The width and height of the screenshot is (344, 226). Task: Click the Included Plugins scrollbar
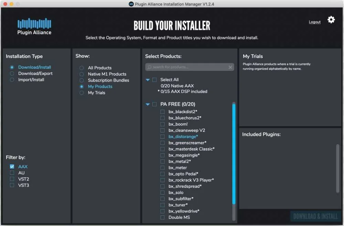point(338,168)
